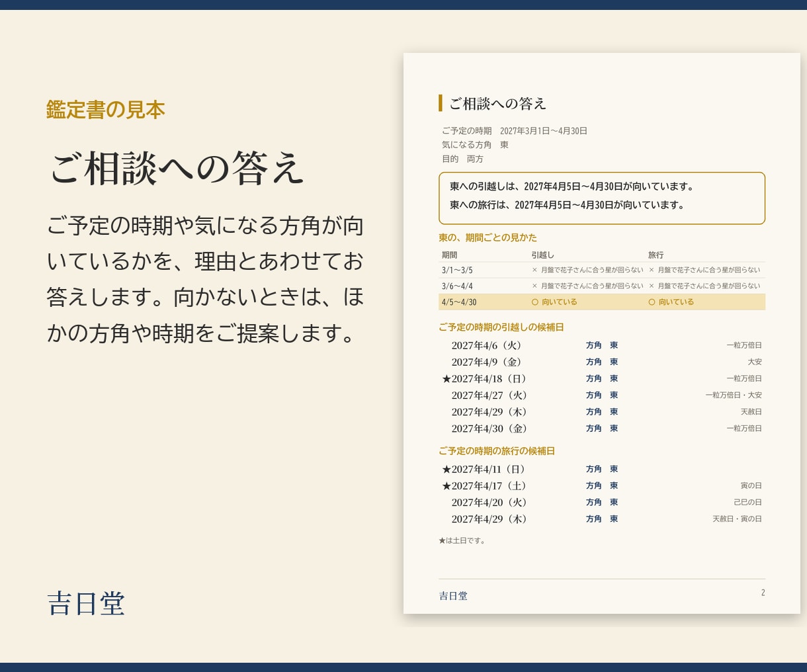
Task: Select the starred date 2027年4/18（日）
Action: (x=484, y=378)
